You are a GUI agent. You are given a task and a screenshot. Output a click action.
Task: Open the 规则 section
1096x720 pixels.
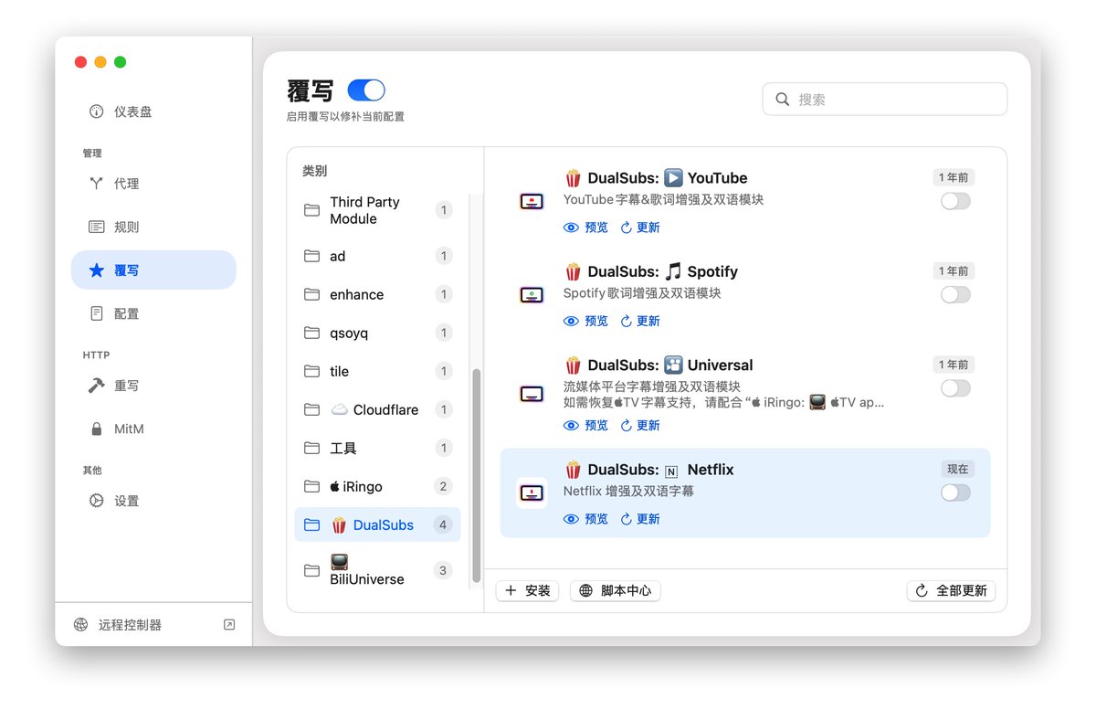153,227
